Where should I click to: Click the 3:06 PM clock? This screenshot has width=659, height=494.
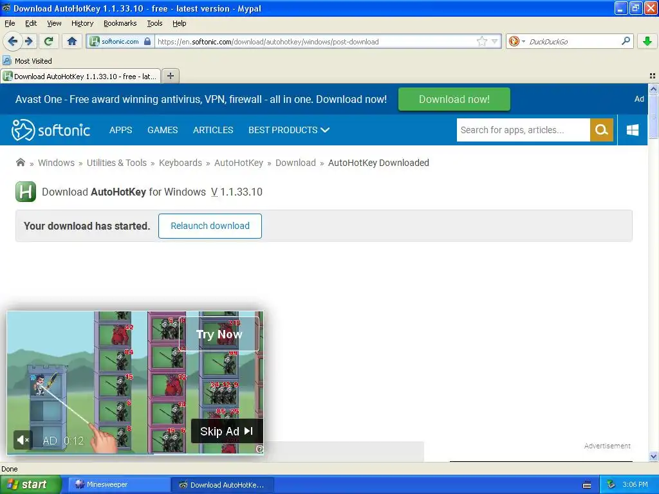click(635, 485)
